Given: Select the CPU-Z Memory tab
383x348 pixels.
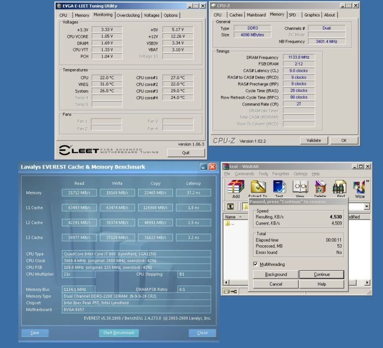Looking at the screenshot, I should [x=277, y=14].
